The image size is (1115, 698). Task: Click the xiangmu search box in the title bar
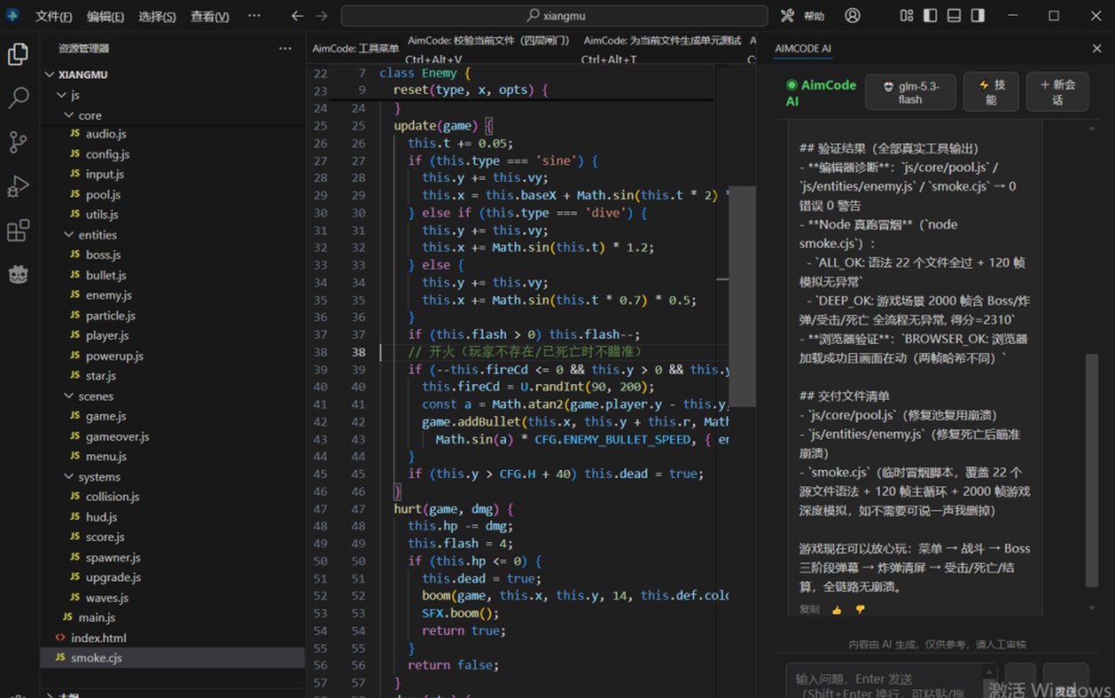(x=555, y=16)
